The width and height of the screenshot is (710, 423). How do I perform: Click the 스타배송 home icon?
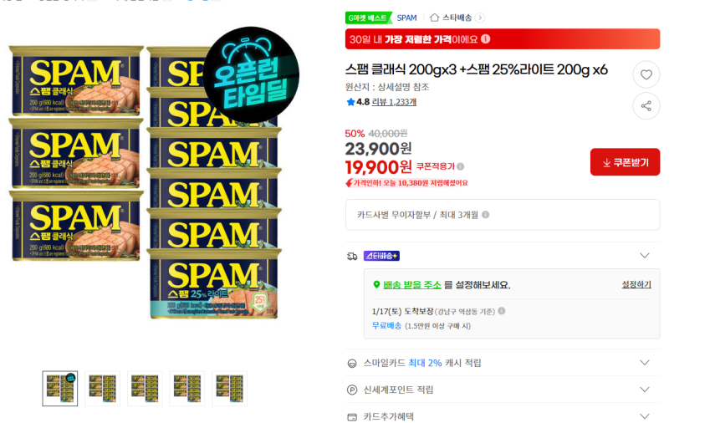pos(434,18)
